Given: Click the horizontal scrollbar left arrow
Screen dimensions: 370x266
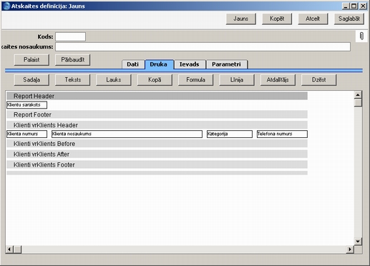Looking at the screenshot, I should tap(9, 250).
